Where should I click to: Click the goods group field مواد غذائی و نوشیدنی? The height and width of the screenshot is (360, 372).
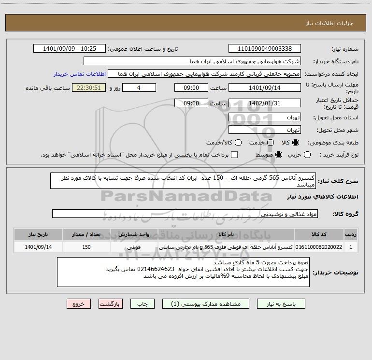(185, 214)
